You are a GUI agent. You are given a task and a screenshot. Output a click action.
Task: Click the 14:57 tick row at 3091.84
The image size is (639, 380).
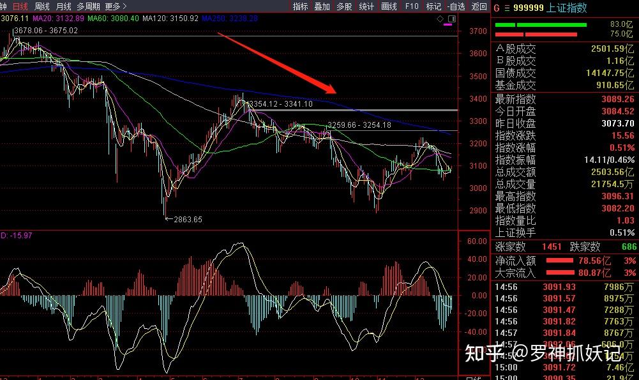click(x=564, y=333)
